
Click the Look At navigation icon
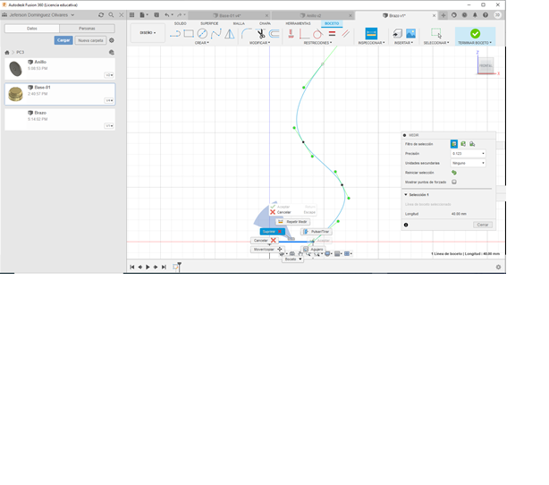[x=292, y=254]
